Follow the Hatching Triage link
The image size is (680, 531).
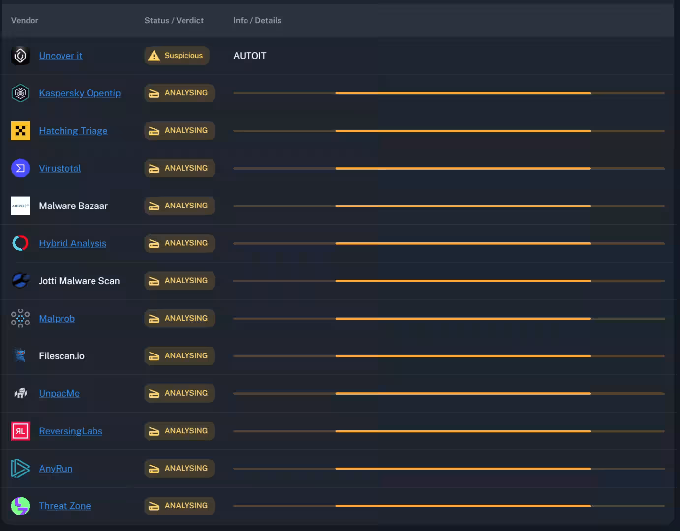[73, 131]
